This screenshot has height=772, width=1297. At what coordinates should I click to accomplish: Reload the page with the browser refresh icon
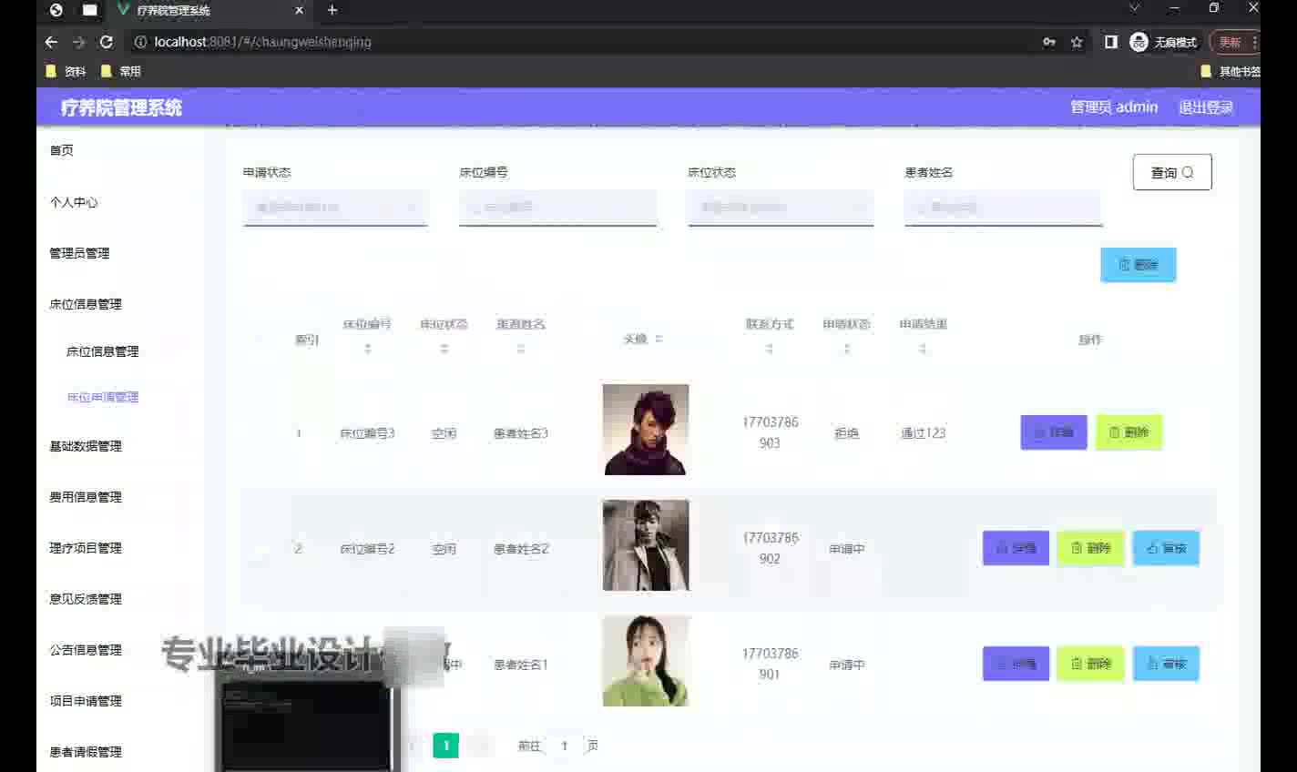pos(107,42)
